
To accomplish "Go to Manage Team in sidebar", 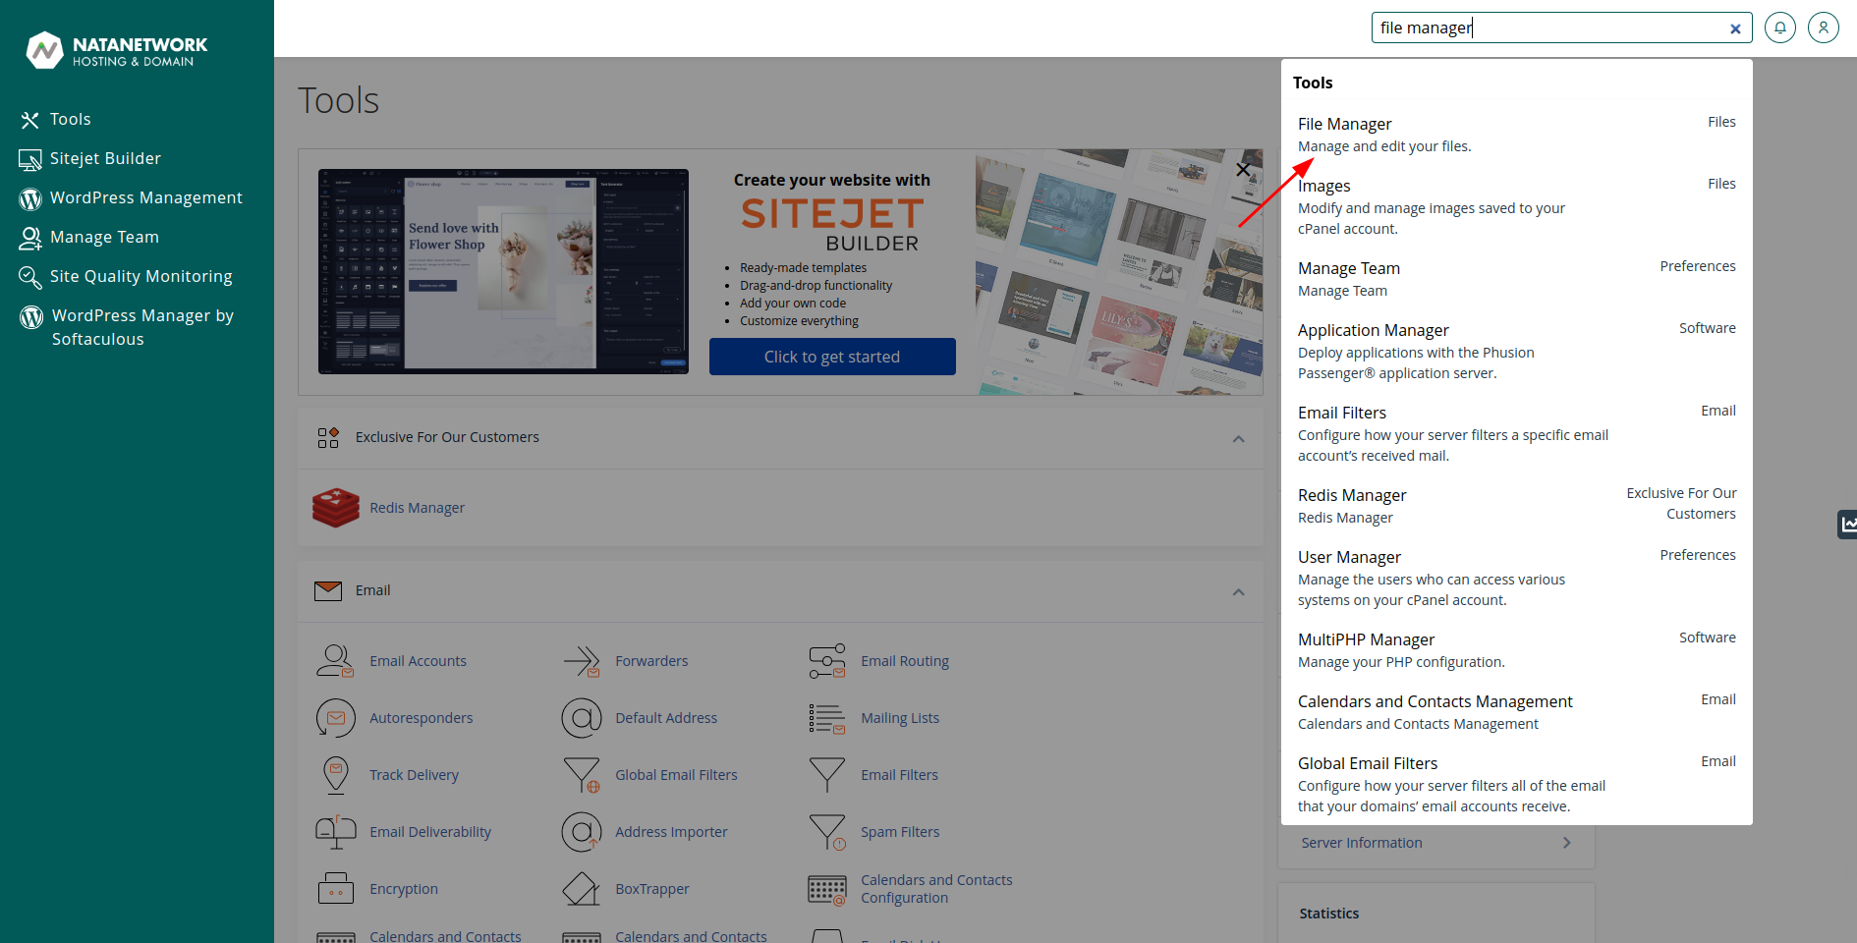I will [x=88, y=238].
